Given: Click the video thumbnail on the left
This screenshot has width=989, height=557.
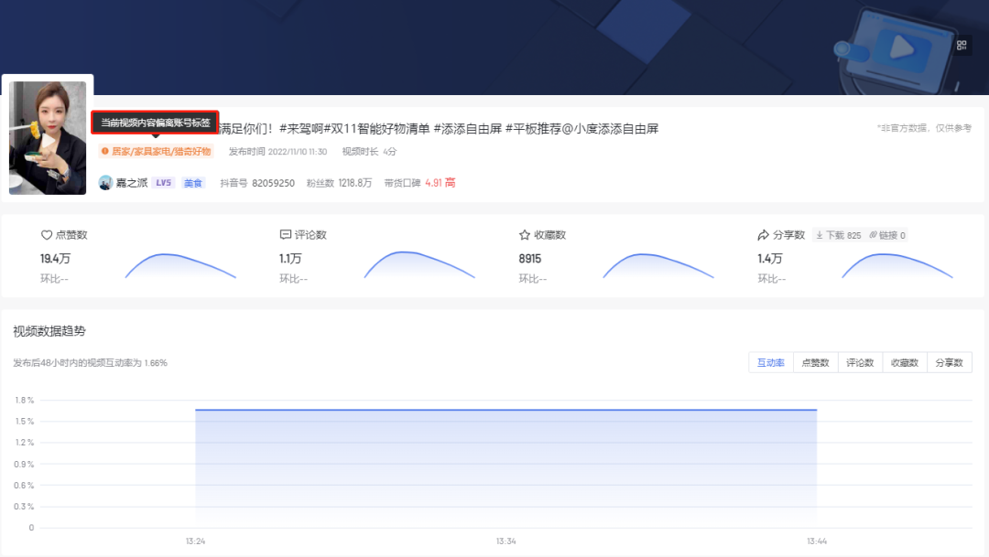Looking at the screenshot, I should click(x=47, y=140).
